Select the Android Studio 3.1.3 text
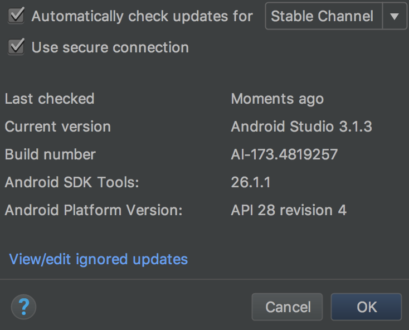This screenshot has height=330, width=409. click(301, 127)
